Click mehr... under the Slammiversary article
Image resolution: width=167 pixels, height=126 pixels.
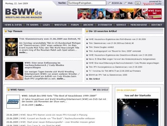(x=23, y=53)
